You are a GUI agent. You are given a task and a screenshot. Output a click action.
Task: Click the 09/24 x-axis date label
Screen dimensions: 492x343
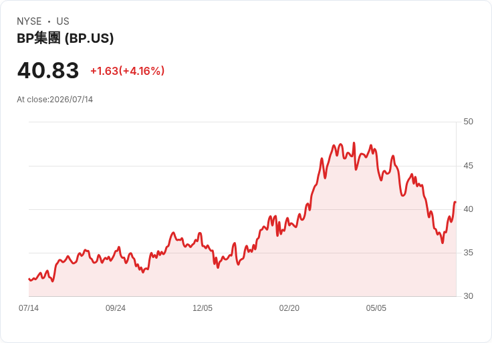pyautogui.click(x=116, y=308)
